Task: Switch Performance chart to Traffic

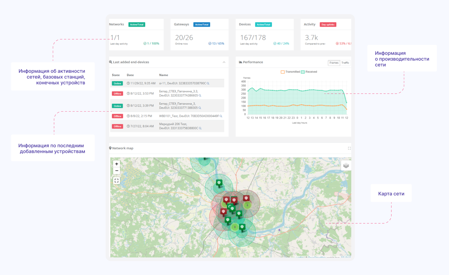Action: point(345,63)
